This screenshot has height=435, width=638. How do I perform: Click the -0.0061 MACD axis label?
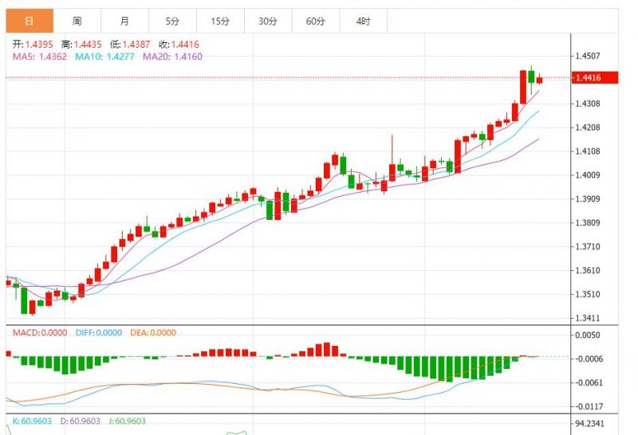tap(588, 383)
